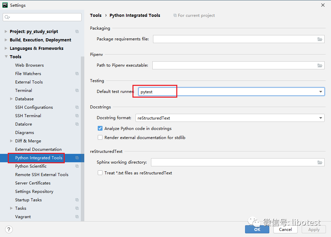331x237 pixels.
Task: Click folder icon for Package requirements file
Action: (x=320, y=39)
